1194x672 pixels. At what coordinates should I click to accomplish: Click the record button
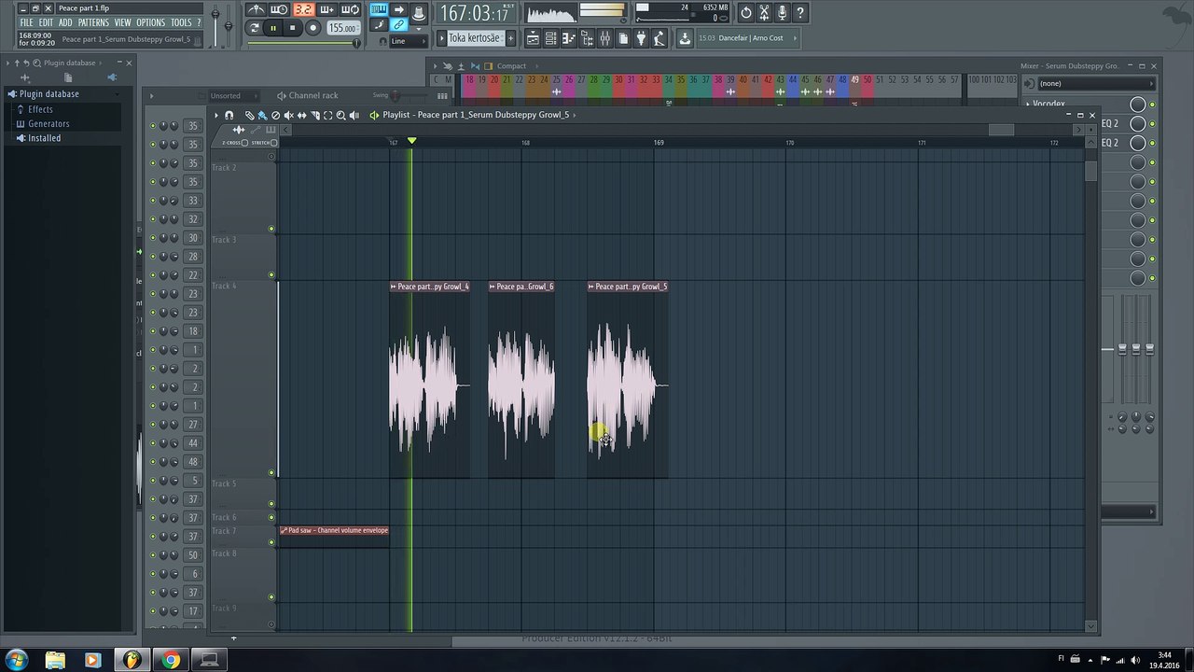[313, 28]
